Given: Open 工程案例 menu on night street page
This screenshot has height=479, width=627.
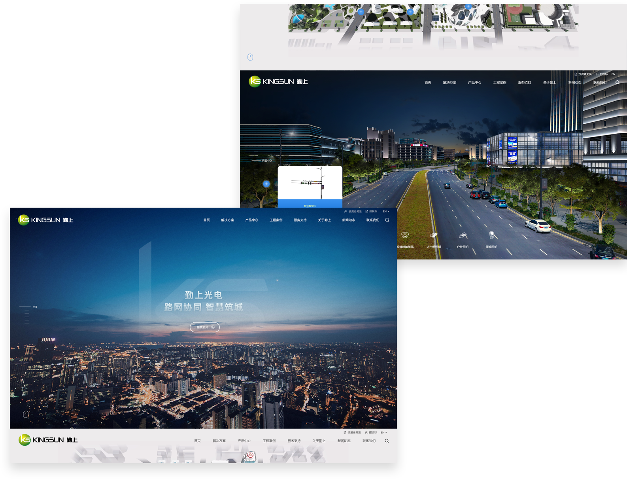Looking at the screenshot, I should [x=499, y=83].
